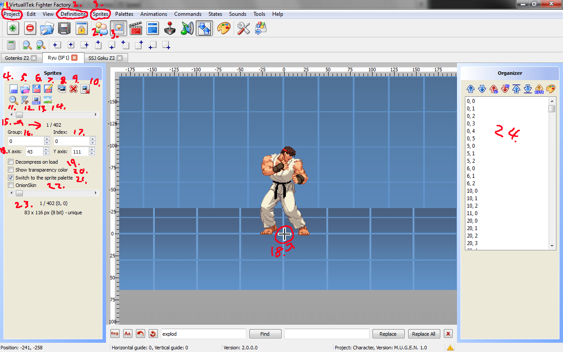Zoom in with the plus magnifier icon
The width and height of the screenshot is (563, 352).
click(40, 45)
